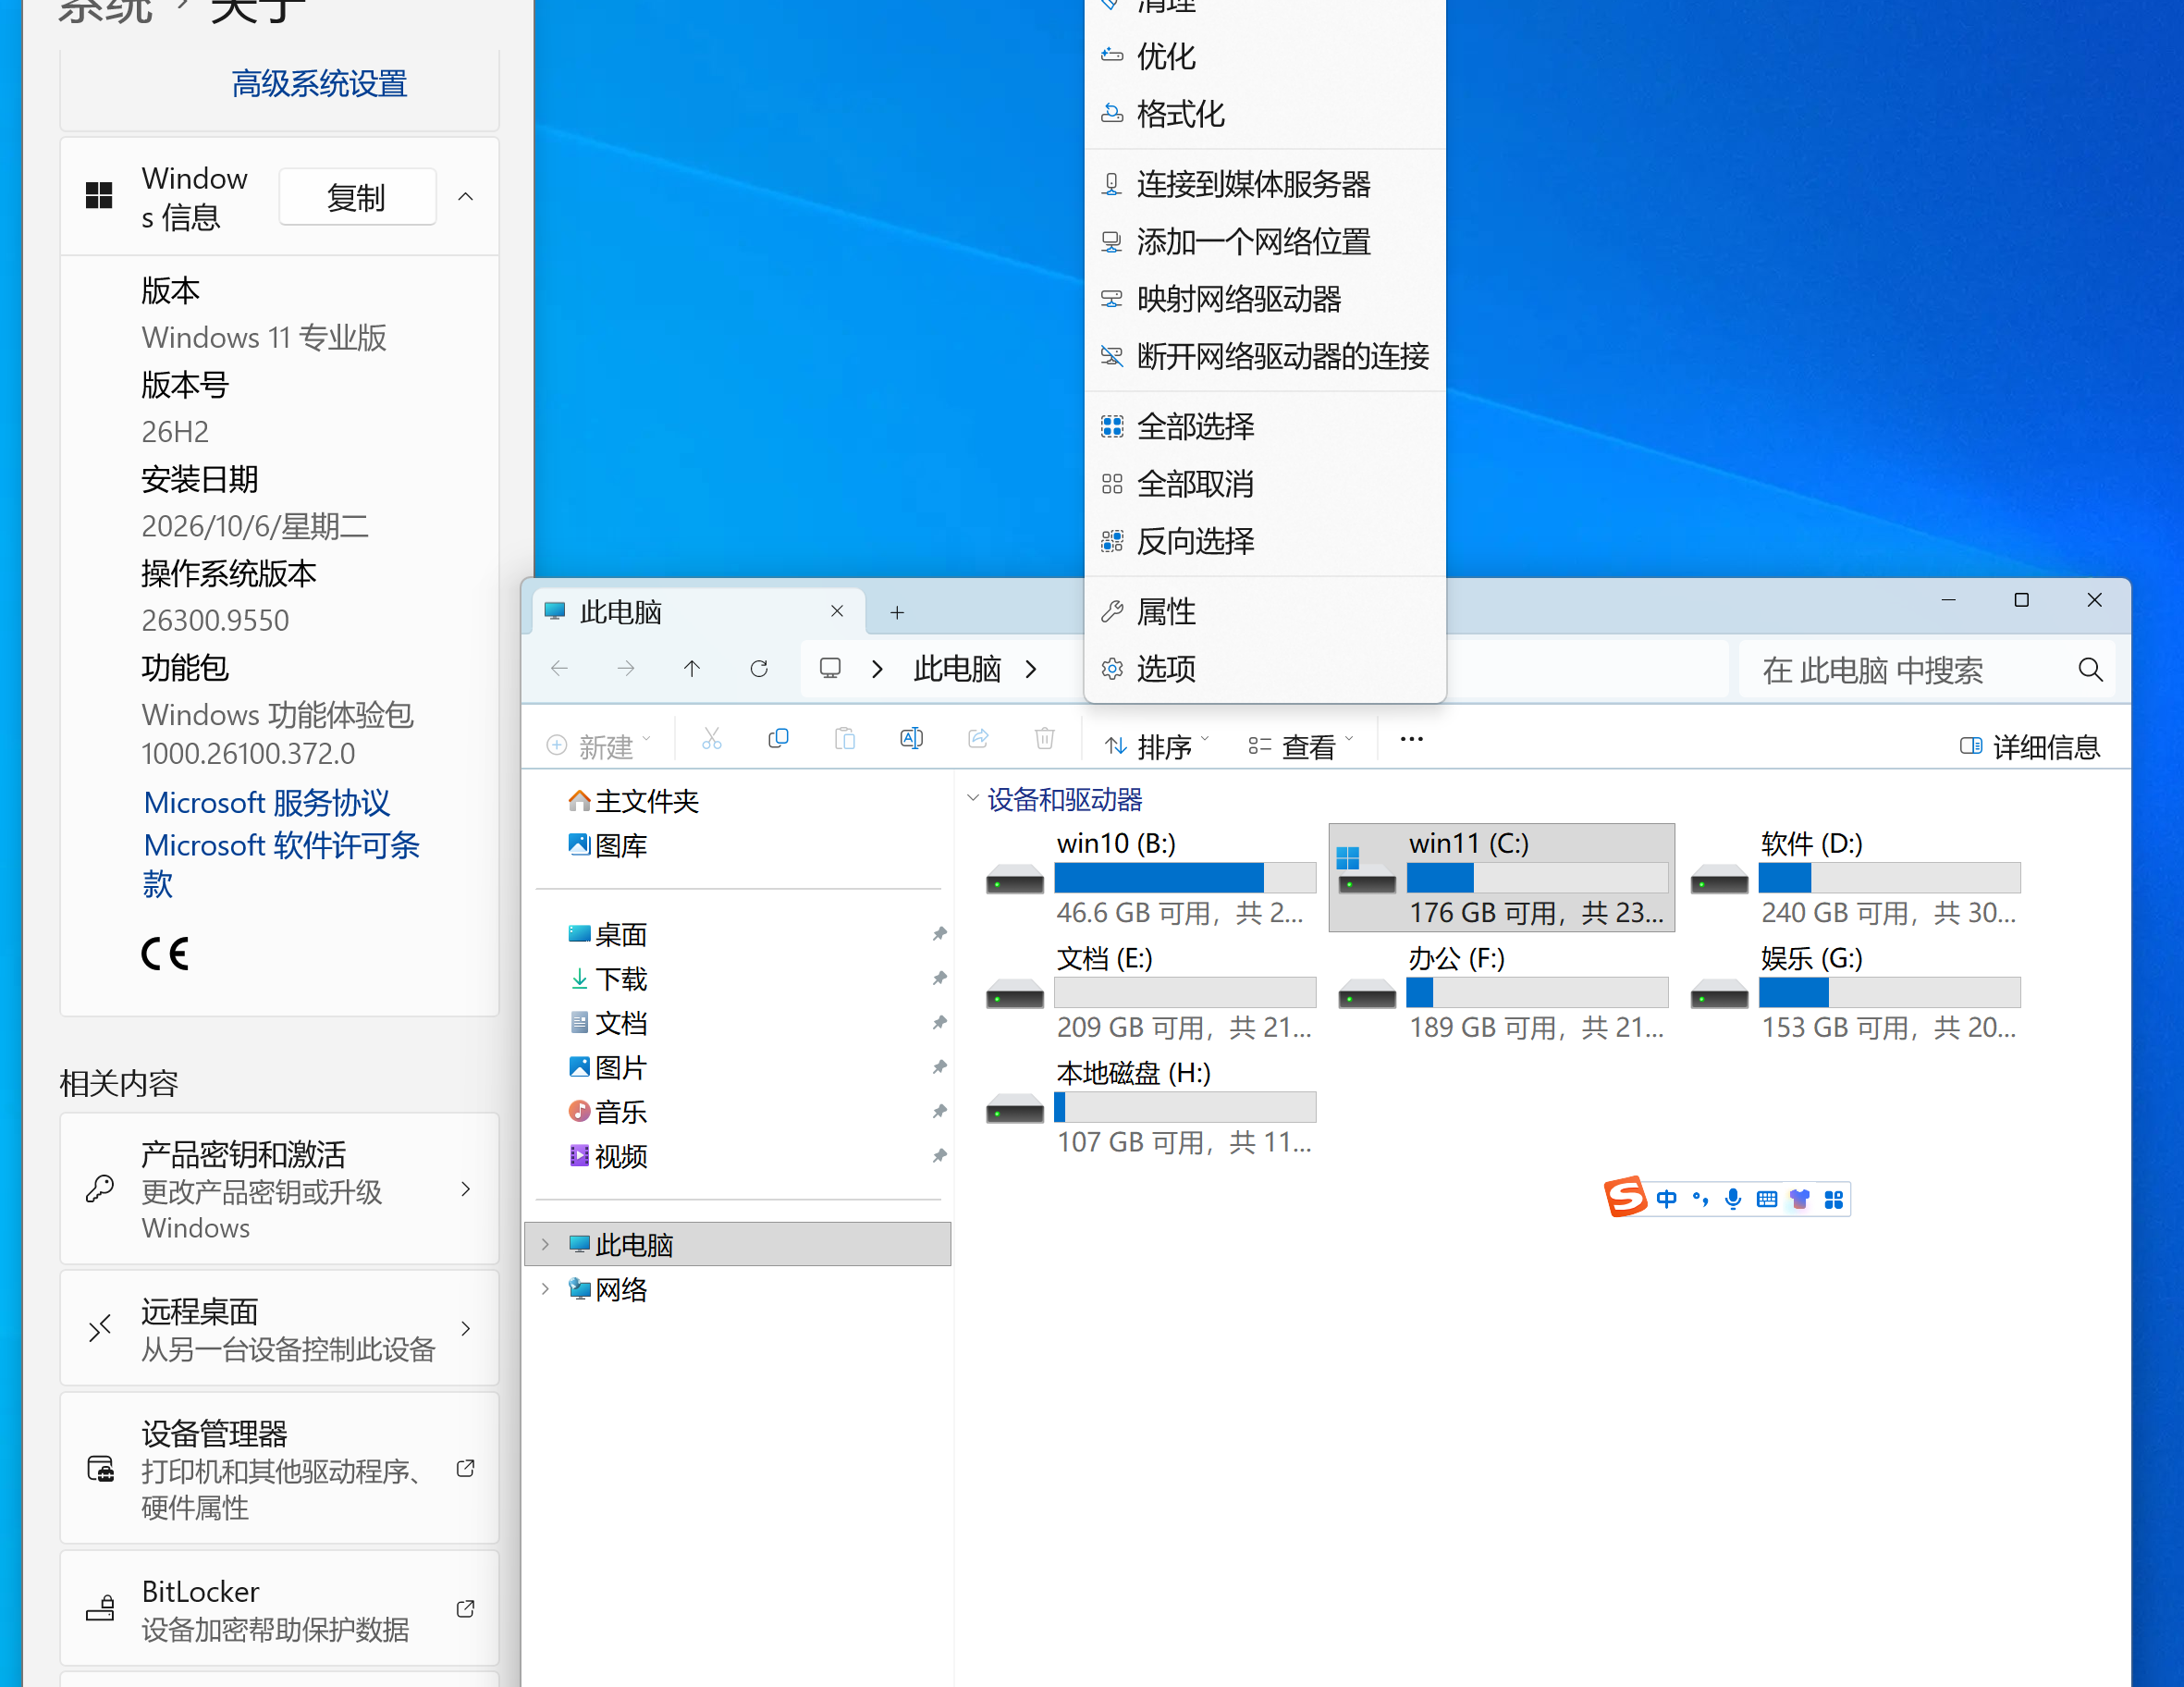Select the win11 (C:) drive
This screenshot has height=1687, width=2184.
[x=1502, y=878]
